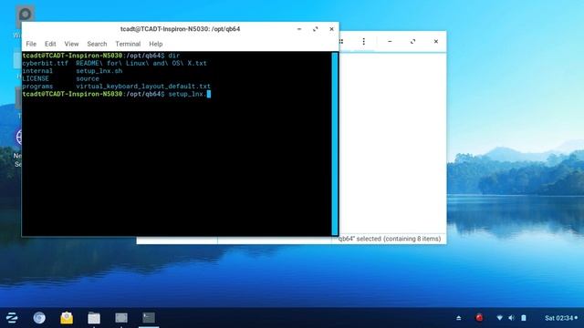Click the eject tray icon

click(459, 318)
